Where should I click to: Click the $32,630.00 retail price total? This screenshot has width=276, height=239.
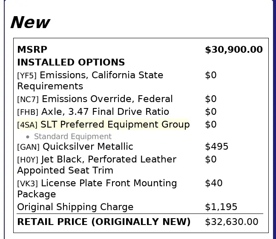[232, 222]
